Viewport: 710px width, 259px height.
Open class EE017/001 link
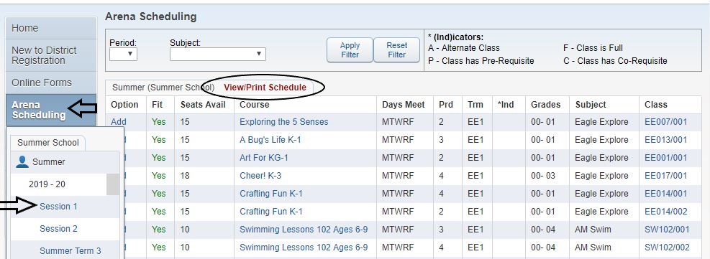[x=665, y=176]
